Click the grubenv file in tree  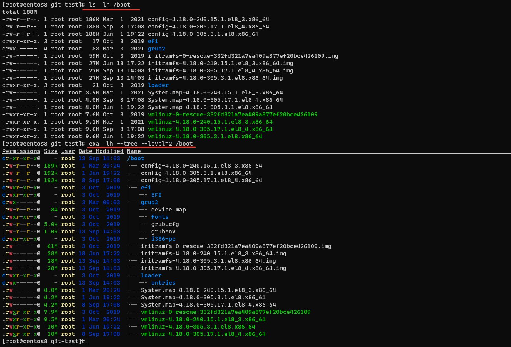pyautogui.click(x=163, y=231)
